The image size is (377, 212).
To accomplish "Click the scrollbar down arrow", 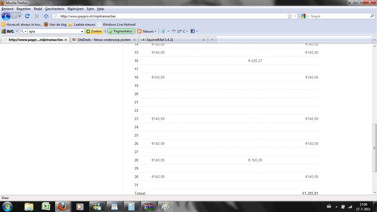I will pyautogui.click(x=375, y=192).
